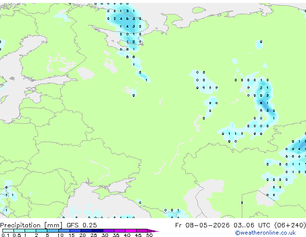The height and width of the screenshot is (237, 306).
Task: Click the legend label "10"
Action: 60,235
